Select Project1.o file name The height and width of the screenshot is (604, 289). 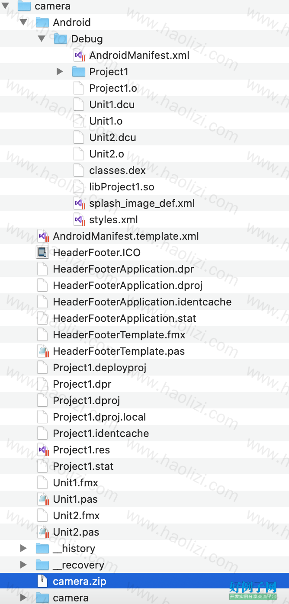pos(113,88)
